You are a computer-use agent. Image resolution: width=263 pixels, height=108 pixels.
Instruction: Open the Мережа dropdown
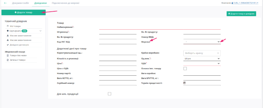click(x=202, y=42)
